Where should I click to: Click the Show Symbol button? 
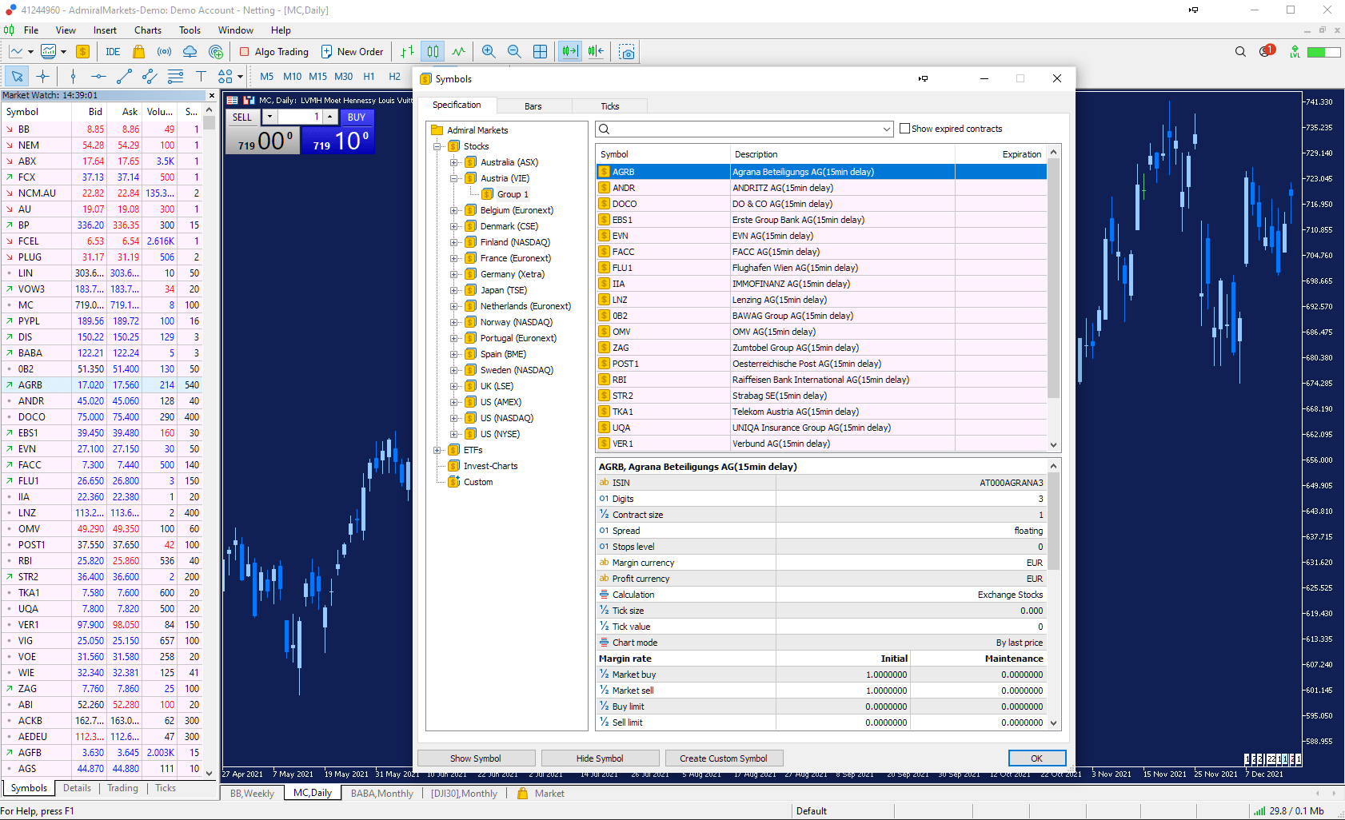(x=476, y=758)
